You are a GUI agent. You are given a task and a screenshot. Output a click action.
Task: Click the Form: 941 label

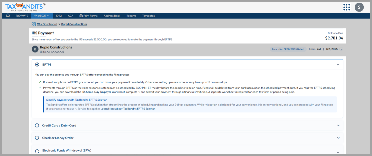coord(315,49)
